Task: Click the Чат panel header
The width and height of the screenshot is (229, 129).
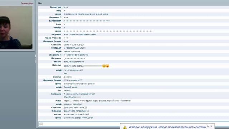Action: pyautogui.click(x=40, y=3)
